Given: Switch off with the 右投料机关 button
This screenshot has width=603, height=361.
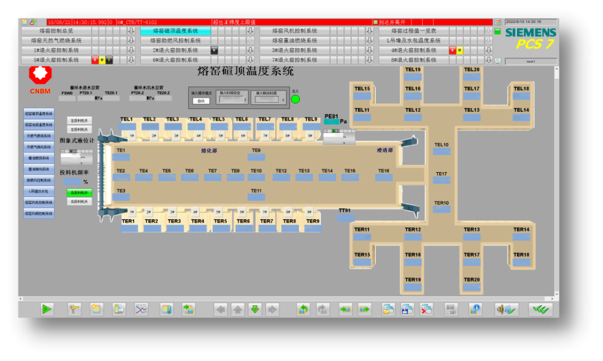Looking at the screenshot, I should click(x=79, y=201).
